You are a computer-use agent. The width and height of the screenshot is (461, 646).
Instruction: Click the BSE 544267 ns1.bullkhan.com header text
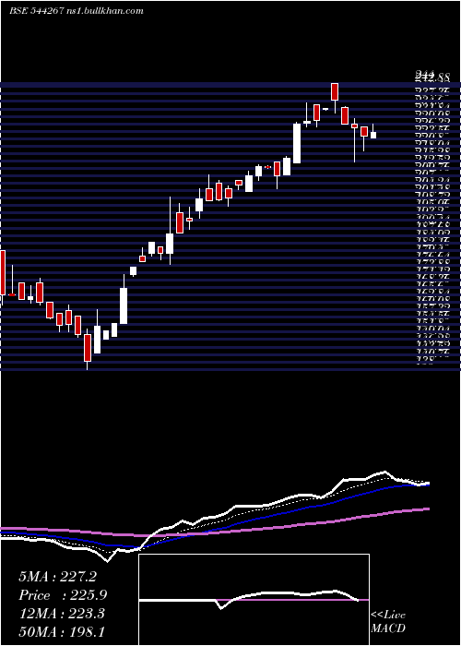[x=77, y=11]
